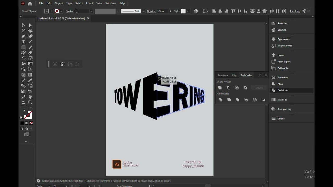The width and height of the screenshot is (333, 187).
Task: Pick the Magic Wand tool
Action: (23, 31)
